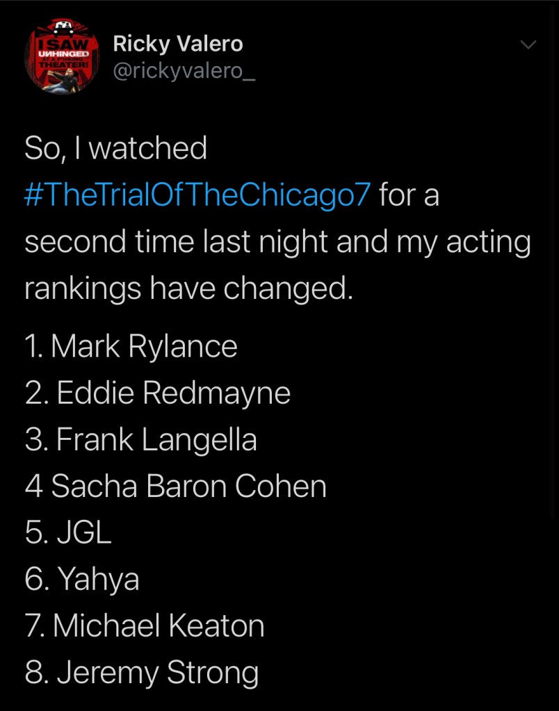Select the "2. Eddie Redmayne" entry

(157, 393)
